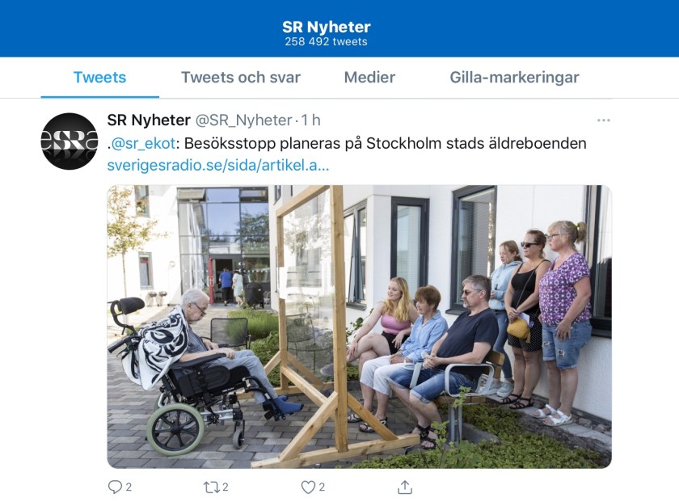
Task: Click the SR Nyheter display name
Action: click(x=149, y=120)
